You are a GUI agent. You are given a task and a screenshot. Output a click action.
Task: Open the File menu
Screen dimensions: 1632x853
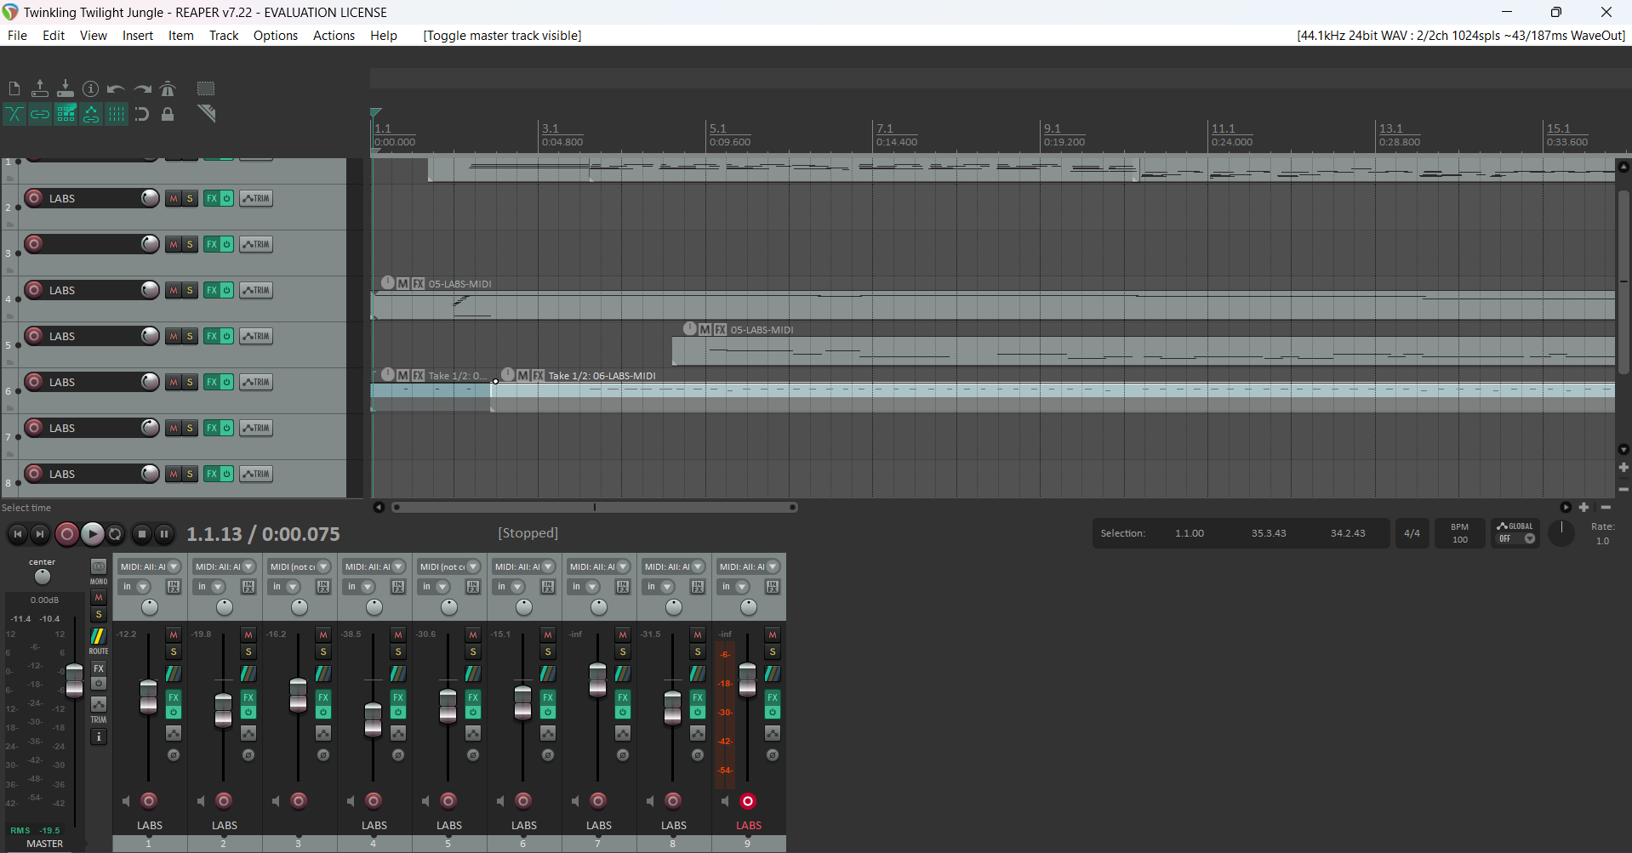coord(17,36)
